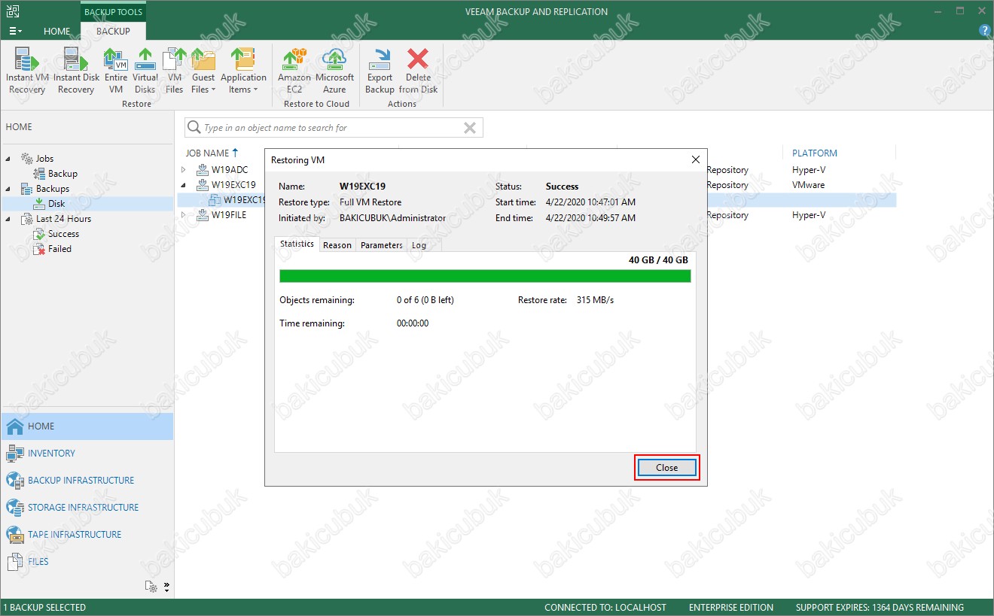The height and width of the screenshot is (616, 994).
Task: Launch Instant VM Recovery
Action: click(x=26, y=71)
